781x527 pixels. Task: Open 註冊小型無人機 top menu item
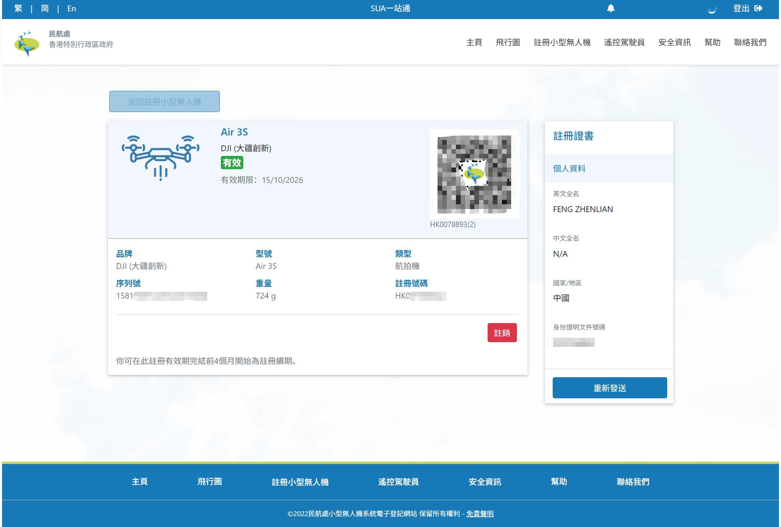click(562, 42)
